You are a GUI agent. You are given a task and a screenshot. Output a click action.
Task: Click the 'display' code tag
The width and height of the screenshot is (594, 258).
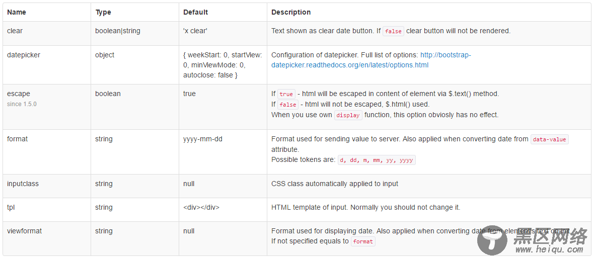pyautogui.click(x=348, y=115)
